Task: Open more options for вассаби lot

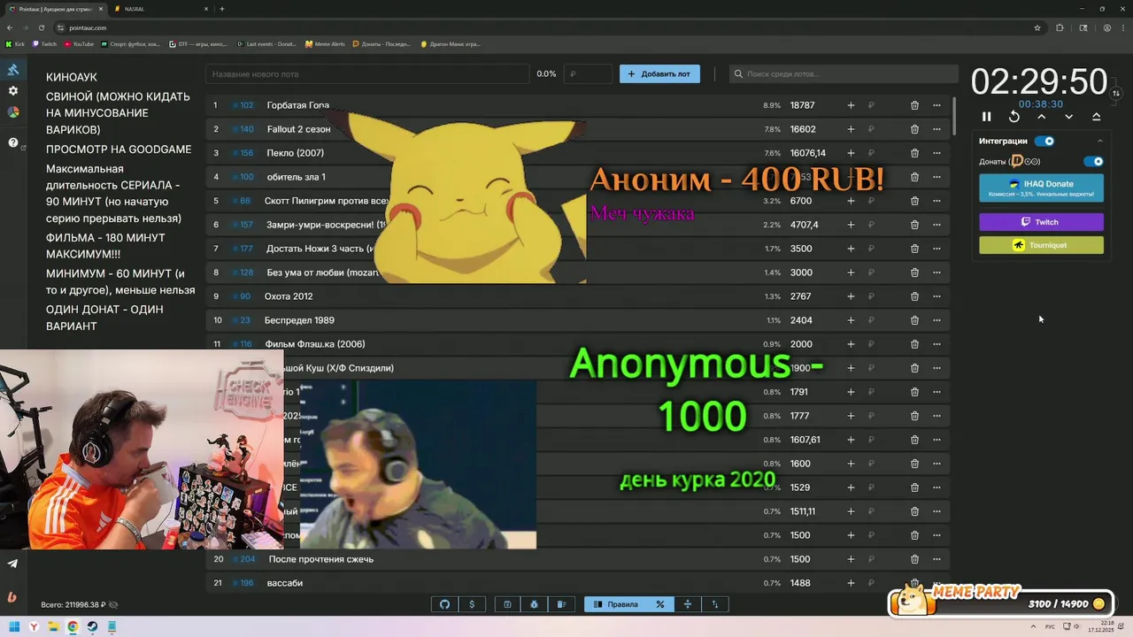Action: tap(936, 583)
